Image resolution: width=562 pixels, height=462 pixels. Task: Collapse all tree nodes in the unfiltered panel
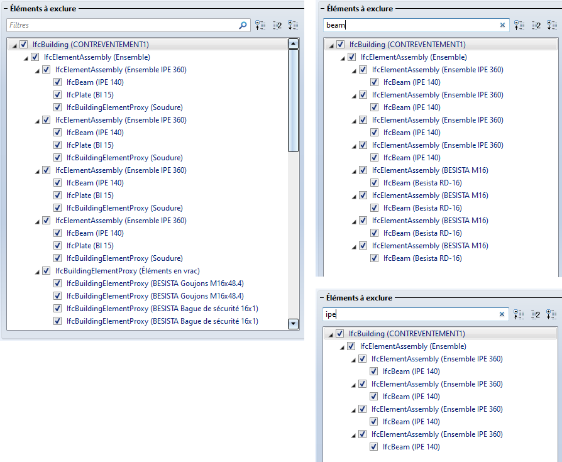tap(260, 25)
